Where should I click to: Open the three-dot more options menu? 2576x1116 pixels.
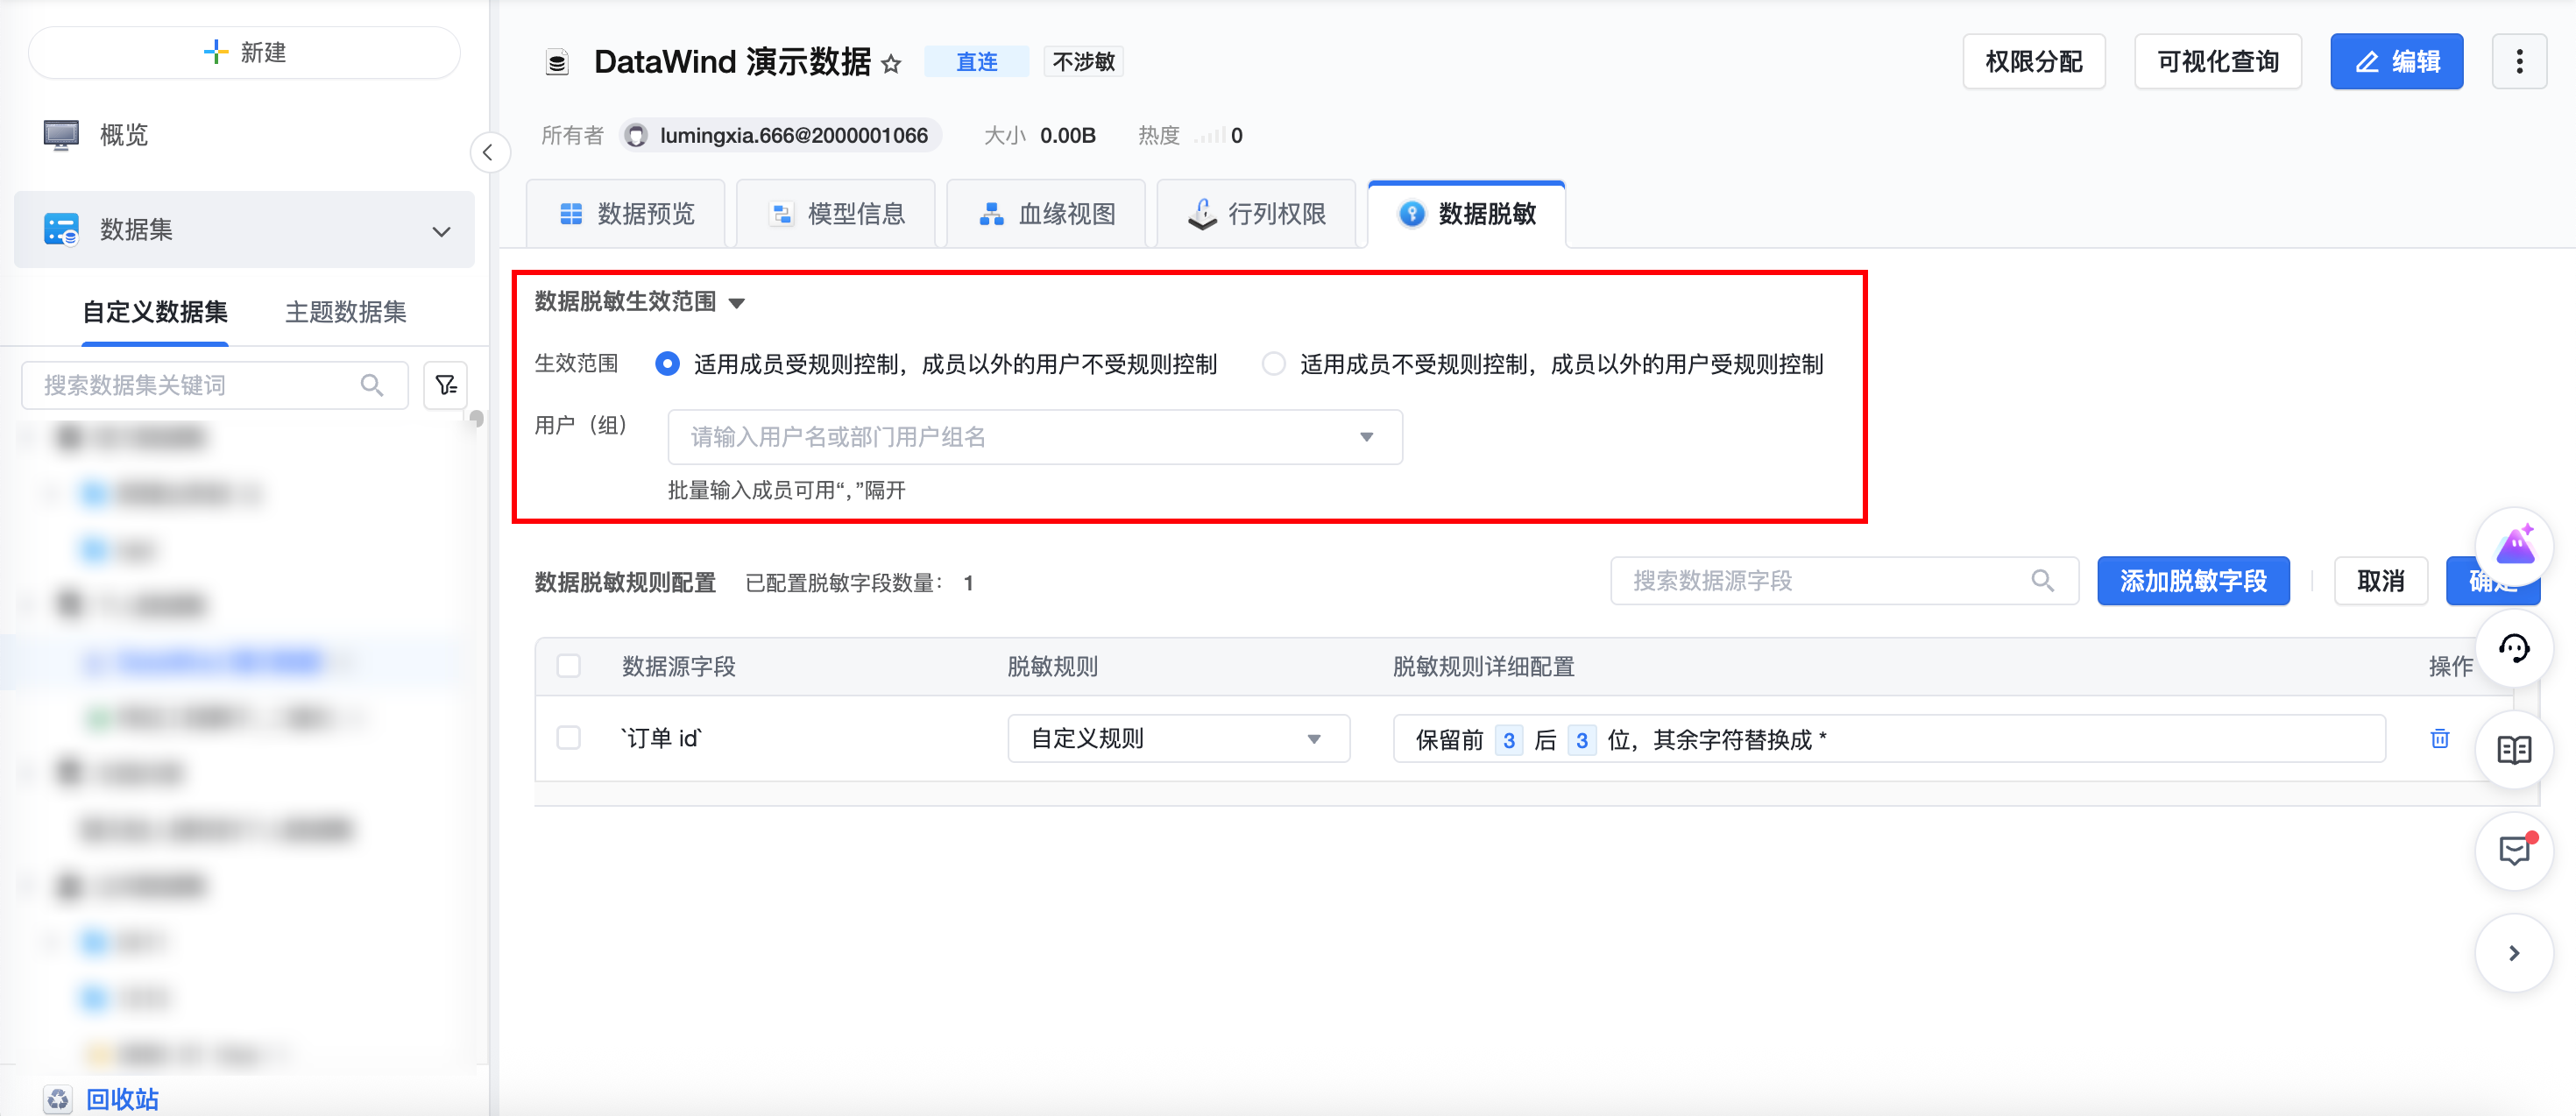[2518, 62]
